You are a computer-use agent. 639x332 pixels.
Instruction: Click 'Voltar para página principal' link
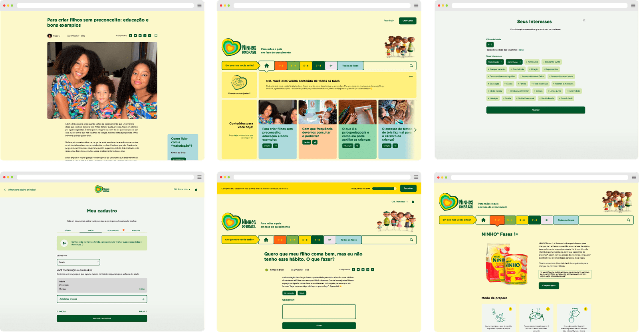(x=20, y=190)
